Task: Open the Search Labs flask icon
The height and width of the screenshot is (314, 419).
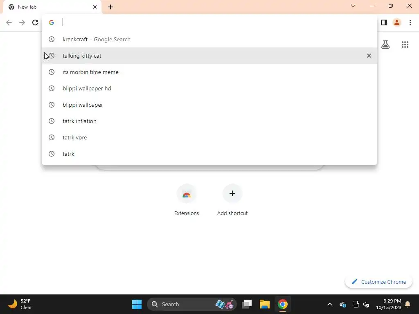Action: pyautogui.click(x=385, y=45)
